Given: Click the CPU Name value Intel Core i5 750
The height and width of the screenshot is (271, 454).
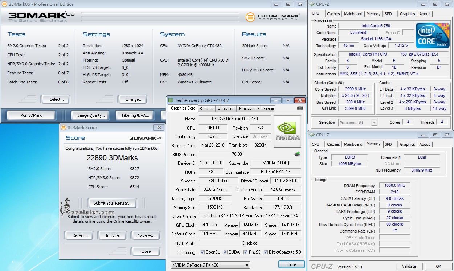Looking at the screenshot, I should coord(376,26).
